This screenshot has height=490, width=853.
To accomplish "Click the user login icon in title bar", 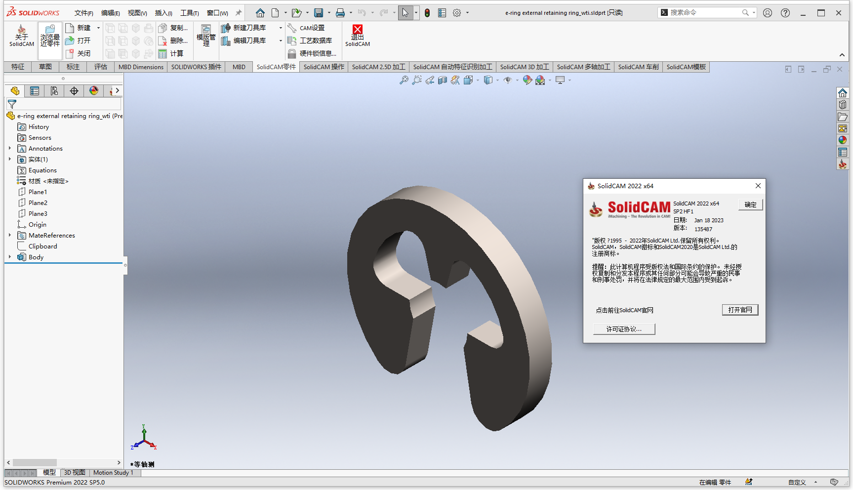I will [767, 13].
